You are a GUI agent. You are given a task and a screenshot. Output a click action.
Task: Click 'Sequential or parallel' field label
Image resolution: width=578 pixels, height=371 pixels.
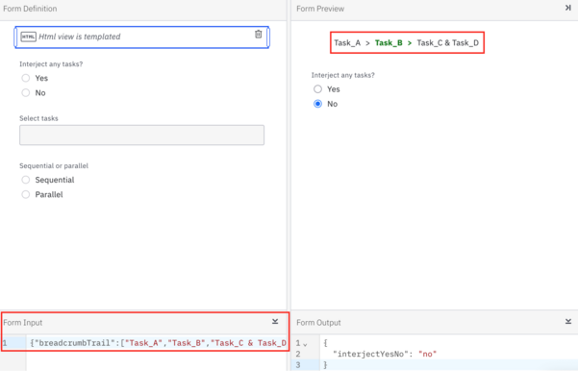pos(54,165)
